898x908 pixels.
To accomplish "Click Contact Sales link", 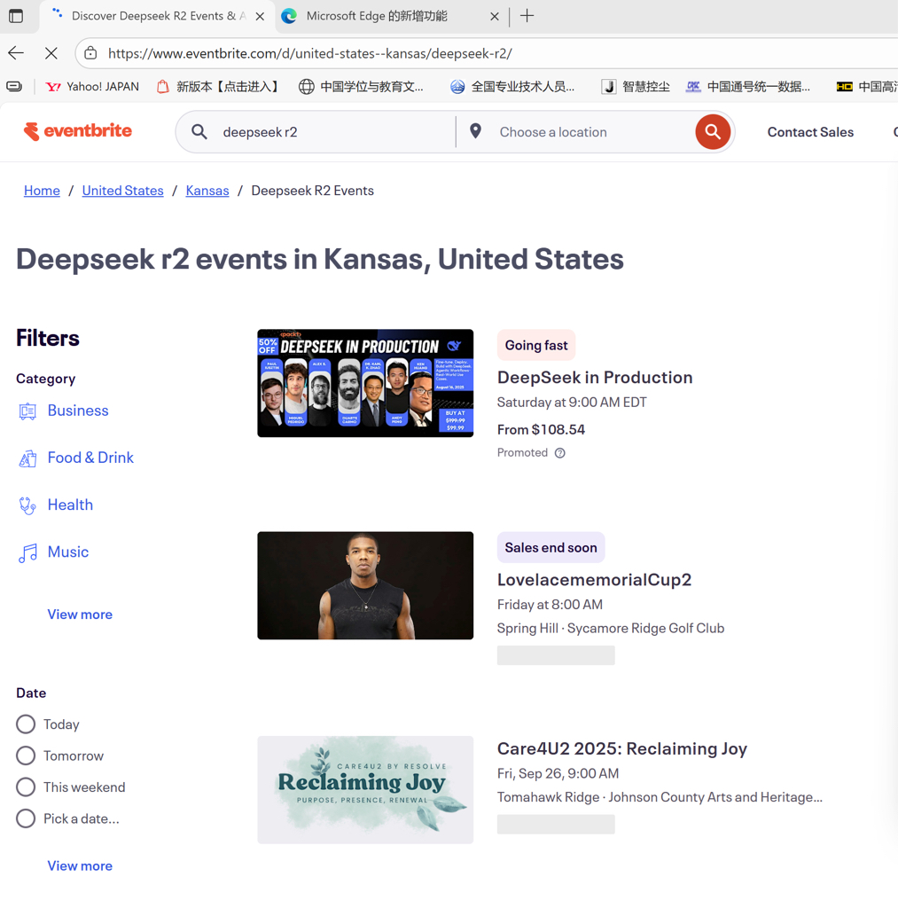I will pyautogui.click(x=810, y=132).
